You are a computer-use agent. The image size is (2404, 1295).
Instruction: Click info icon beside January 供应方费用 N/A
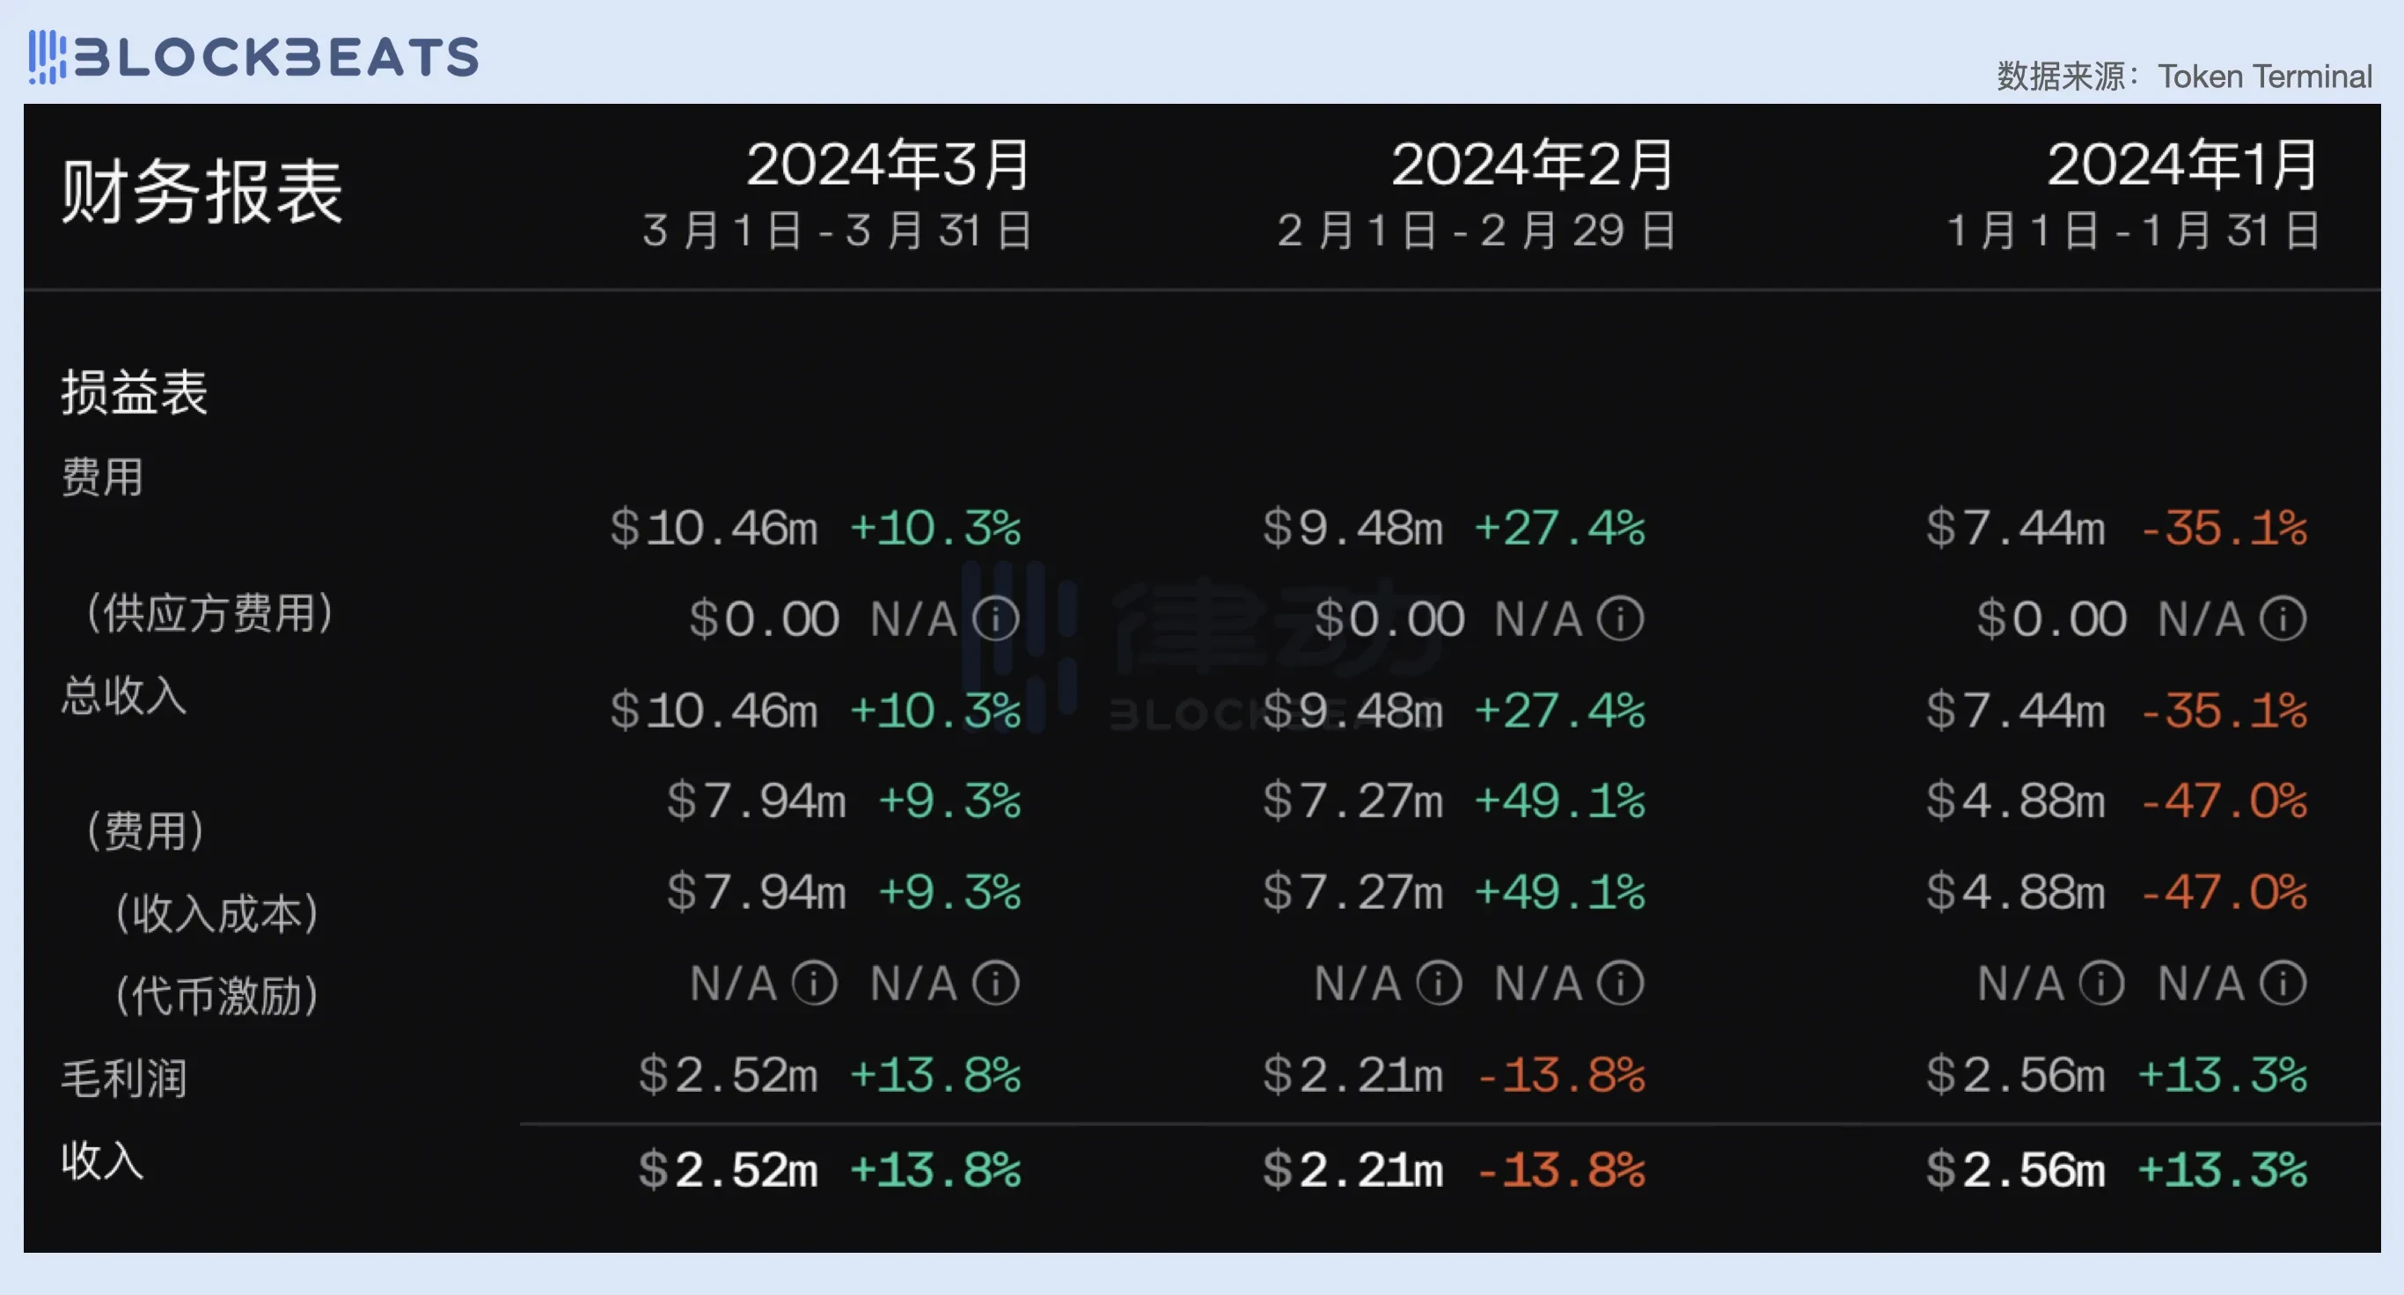2283,618
